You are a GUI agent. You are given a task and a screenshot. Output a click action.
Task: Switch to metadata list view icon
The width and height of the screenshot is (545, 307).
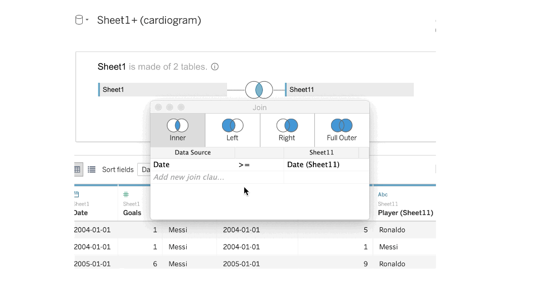click(x=91, y=170)
